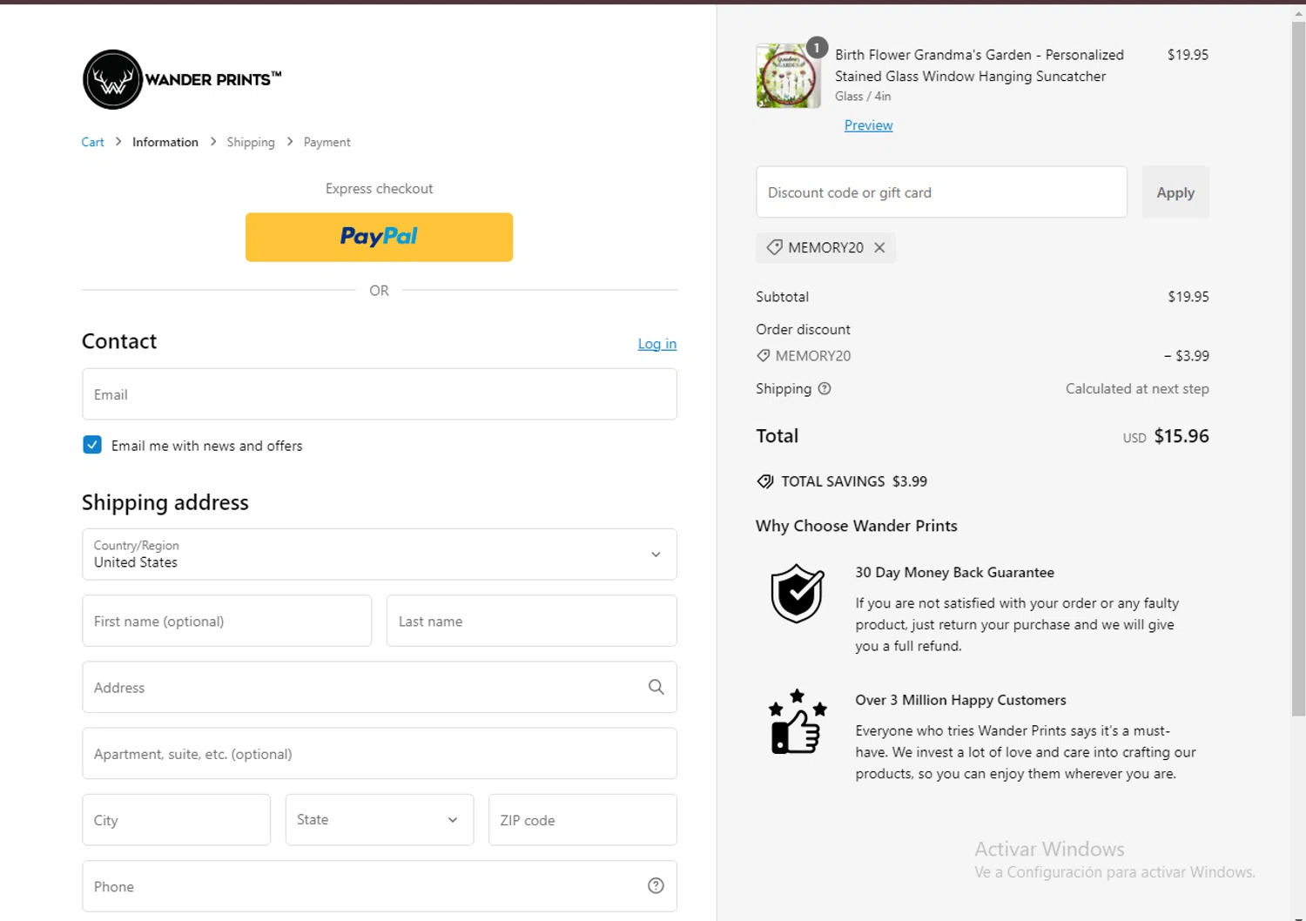Uncheck Email me with news and offers

pyautogui.click(x=92, y=445)
